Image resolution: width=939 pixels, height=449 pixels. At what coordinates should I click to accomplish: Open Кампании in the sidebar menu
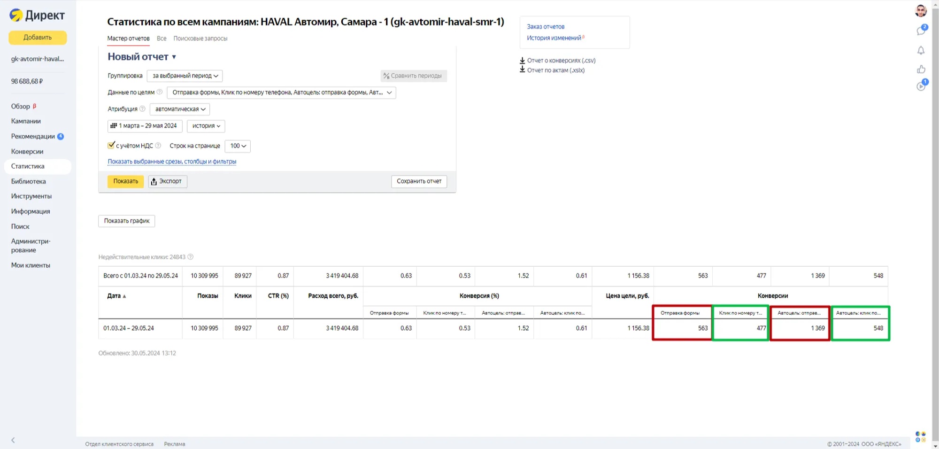[x=26, y=121]
